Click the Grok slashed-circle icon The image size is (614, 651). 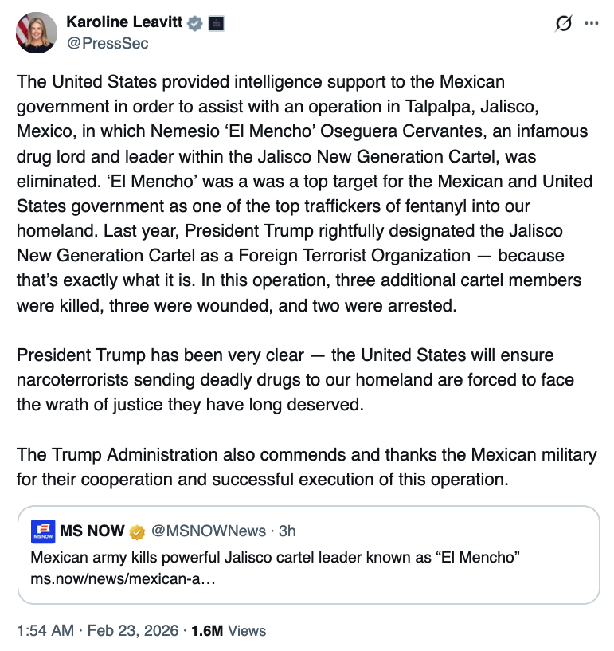563,24
